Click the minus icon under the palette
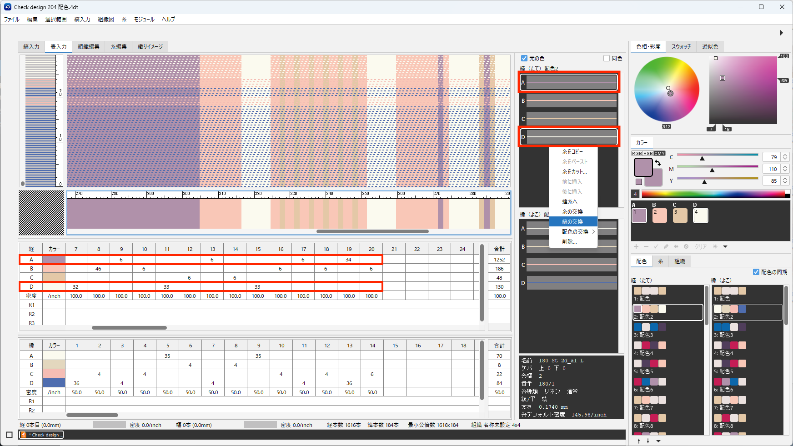The width and height of the screenshot is (793, 446). point(646,246)
